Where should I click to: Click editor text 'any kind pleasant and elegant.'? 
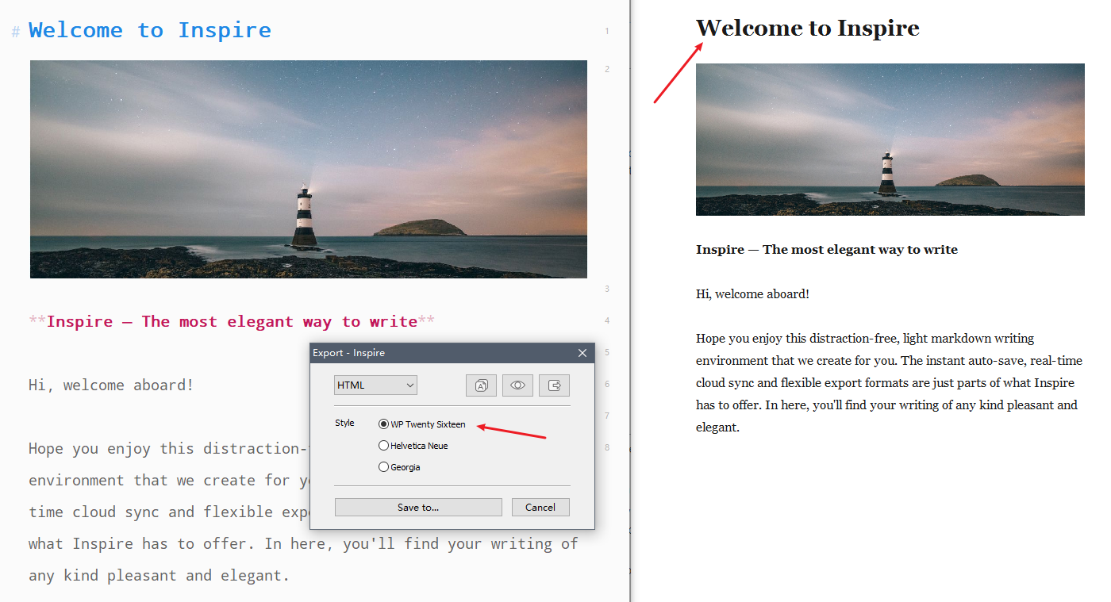click(160, 575)
